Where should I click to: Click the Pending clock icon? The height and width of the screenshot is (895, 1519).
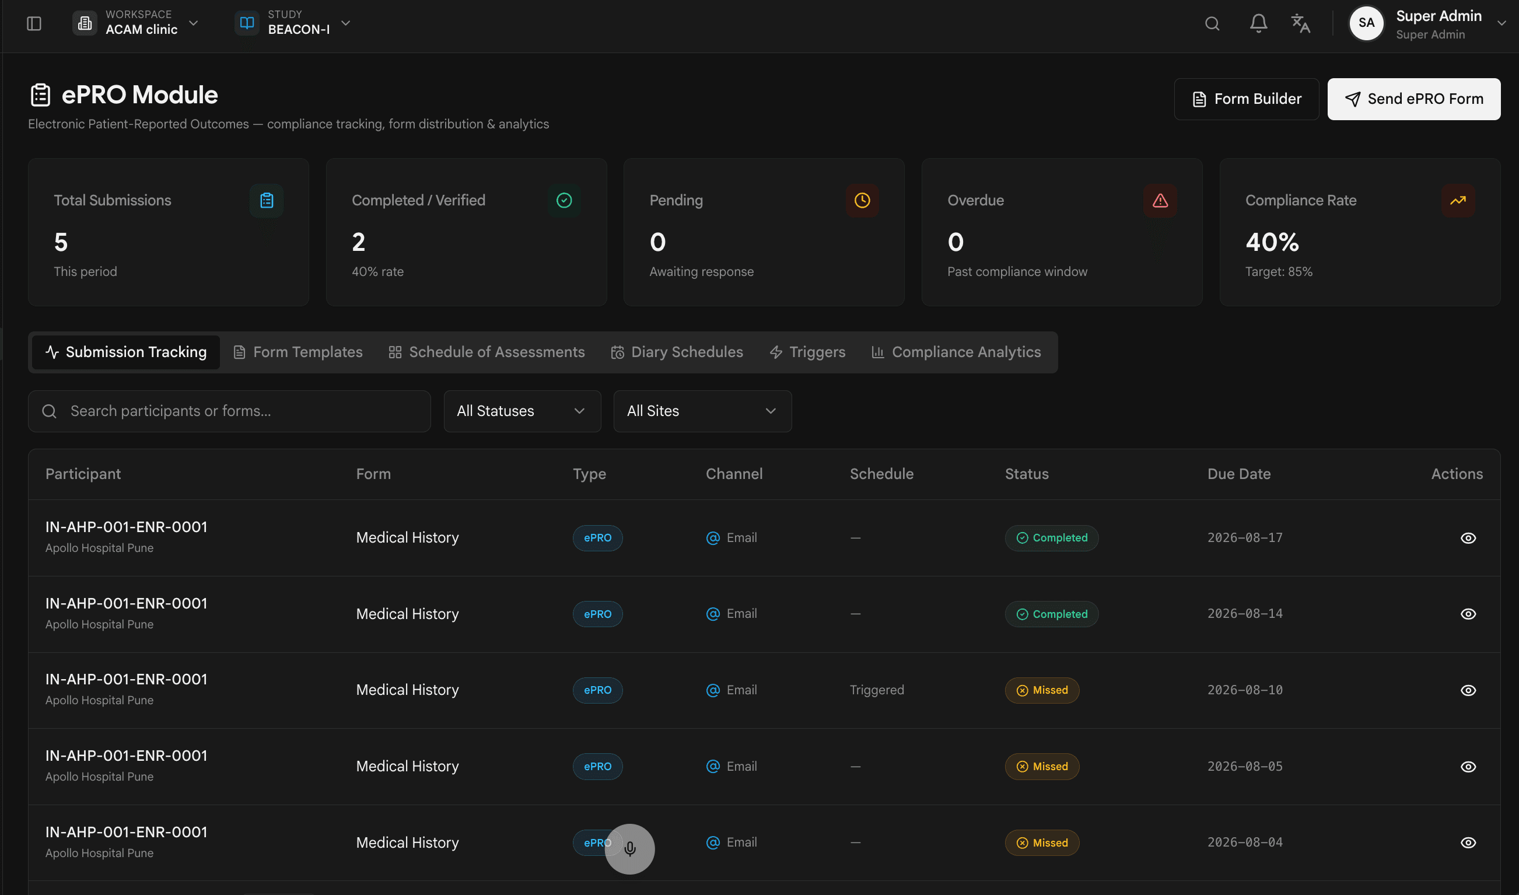pos(862,200)
